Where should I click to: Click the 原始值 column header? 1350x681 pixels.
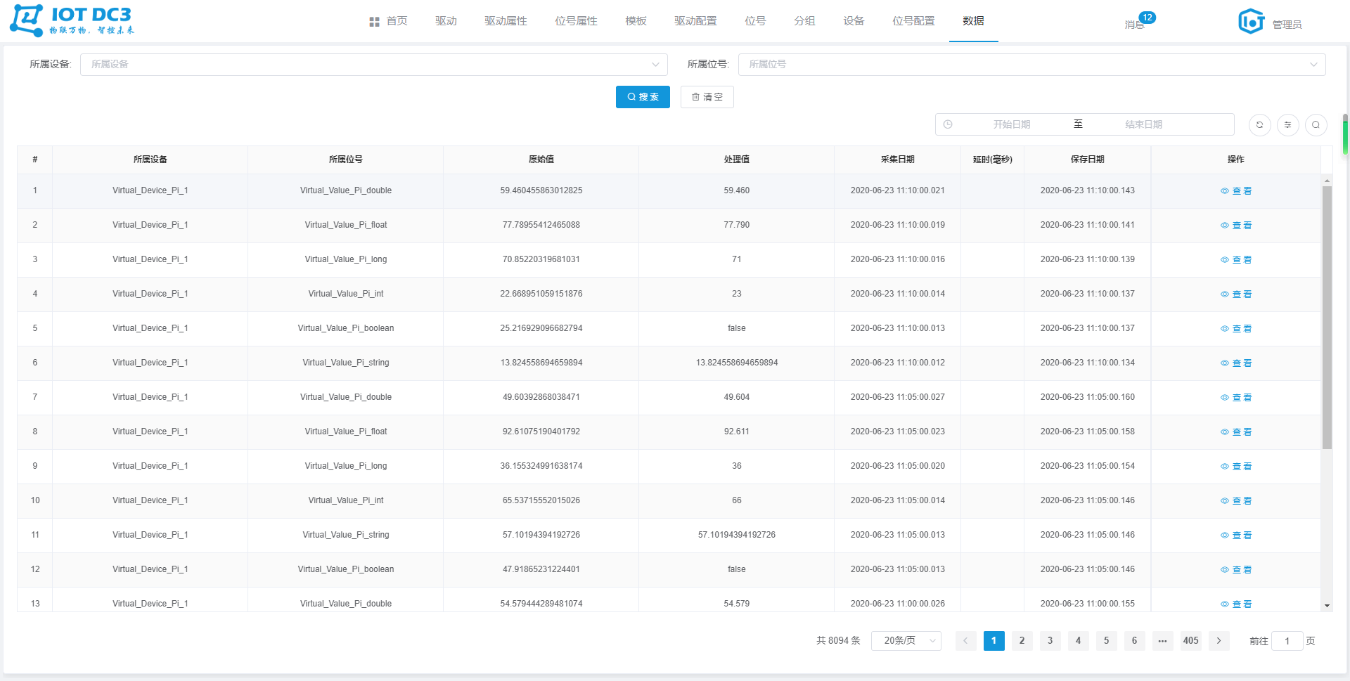541,160
